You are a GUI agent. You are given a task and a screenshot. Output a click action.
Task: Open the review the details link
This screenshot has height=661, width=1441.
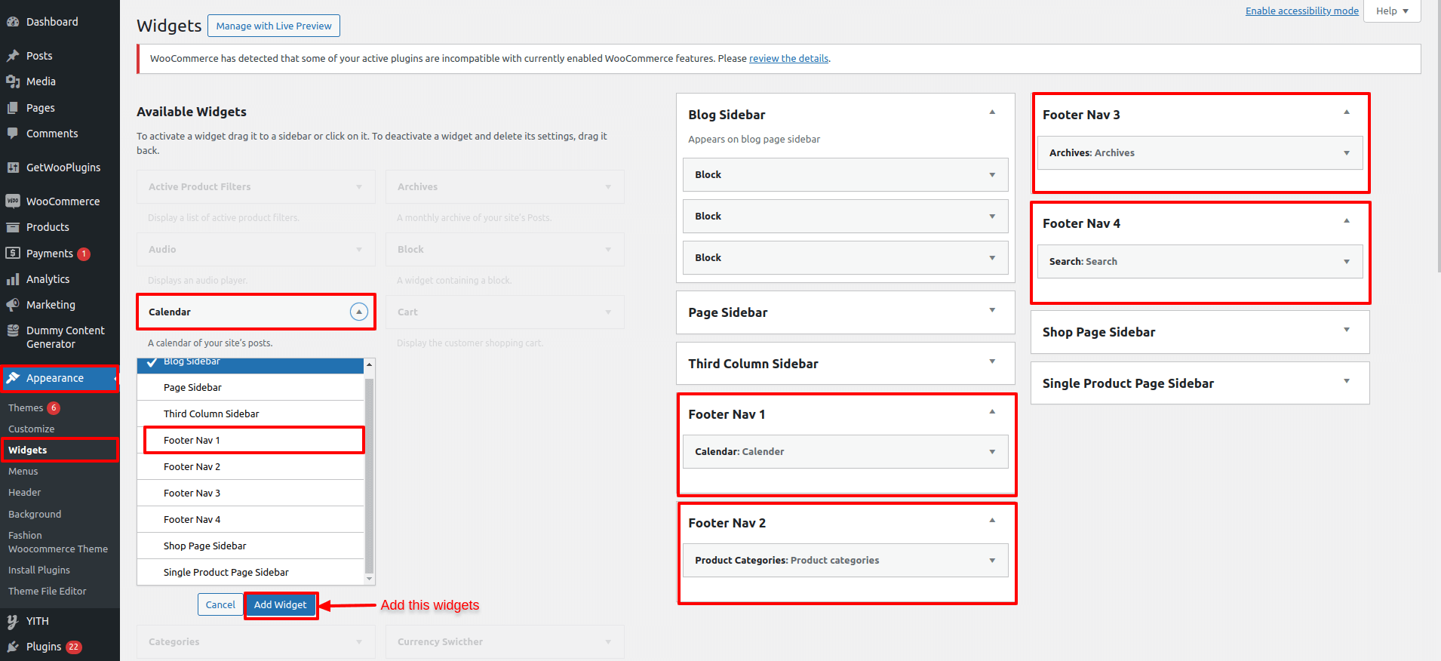788,58
